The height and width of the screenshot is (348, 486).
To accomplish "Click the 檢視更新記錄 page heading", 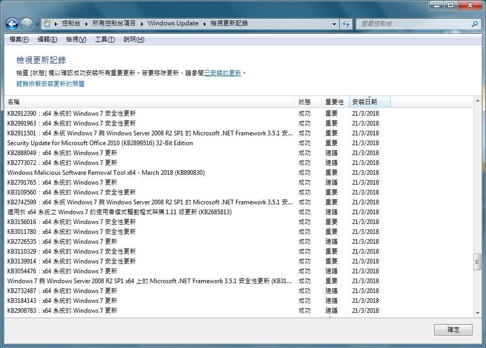I will click(41, 60).
